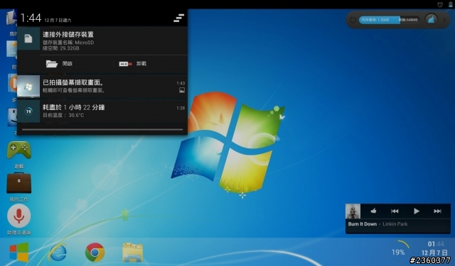Tap the taskbar date '12月7日'
This screenshot has width=455, height=266.
[434, 253]
